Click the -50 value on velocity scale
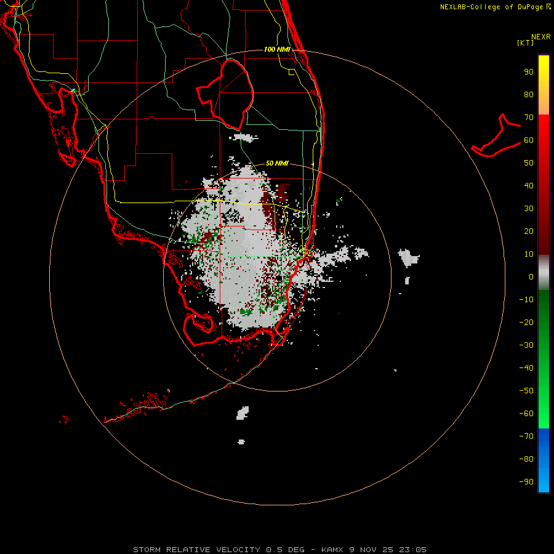The image size is (554, 554). pyautogui.click(x=526, y=391)
